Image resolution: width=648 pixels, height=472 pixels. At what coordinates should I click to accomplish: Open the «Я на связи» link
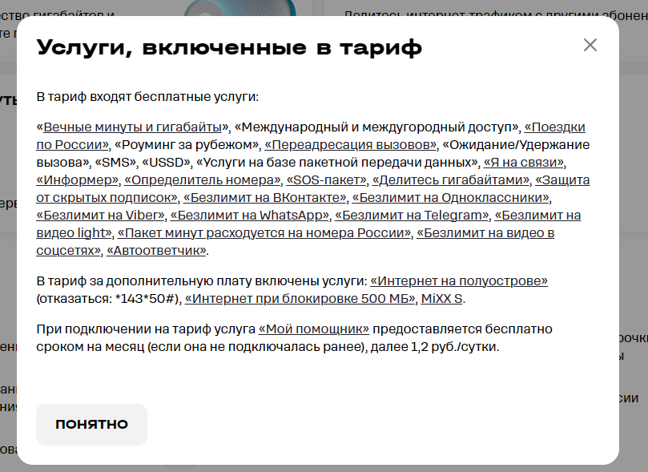(524, 163)
